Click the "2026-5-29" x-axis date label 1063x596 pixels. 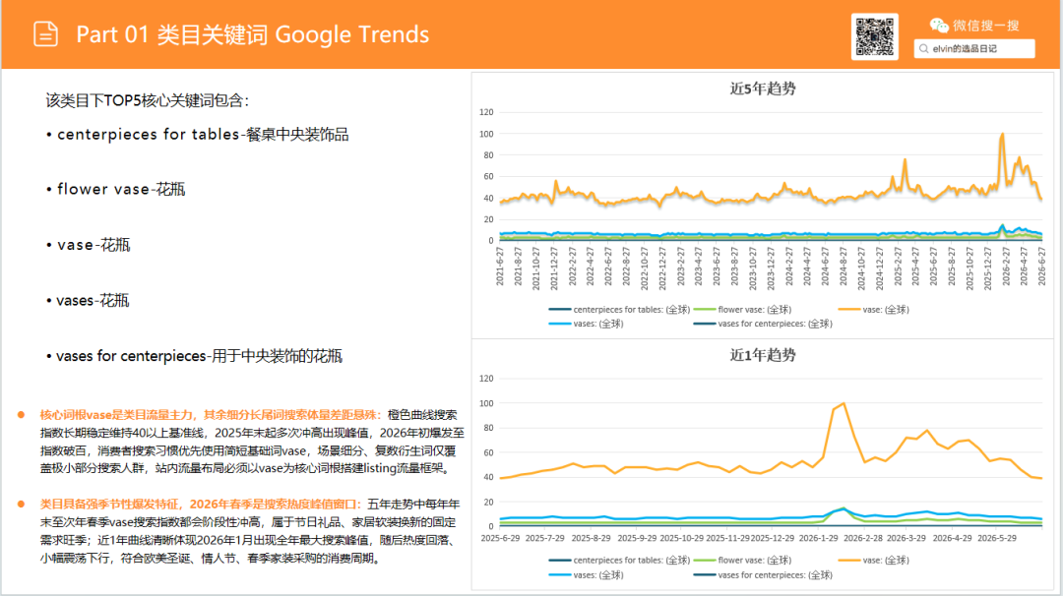coord(996,538)
